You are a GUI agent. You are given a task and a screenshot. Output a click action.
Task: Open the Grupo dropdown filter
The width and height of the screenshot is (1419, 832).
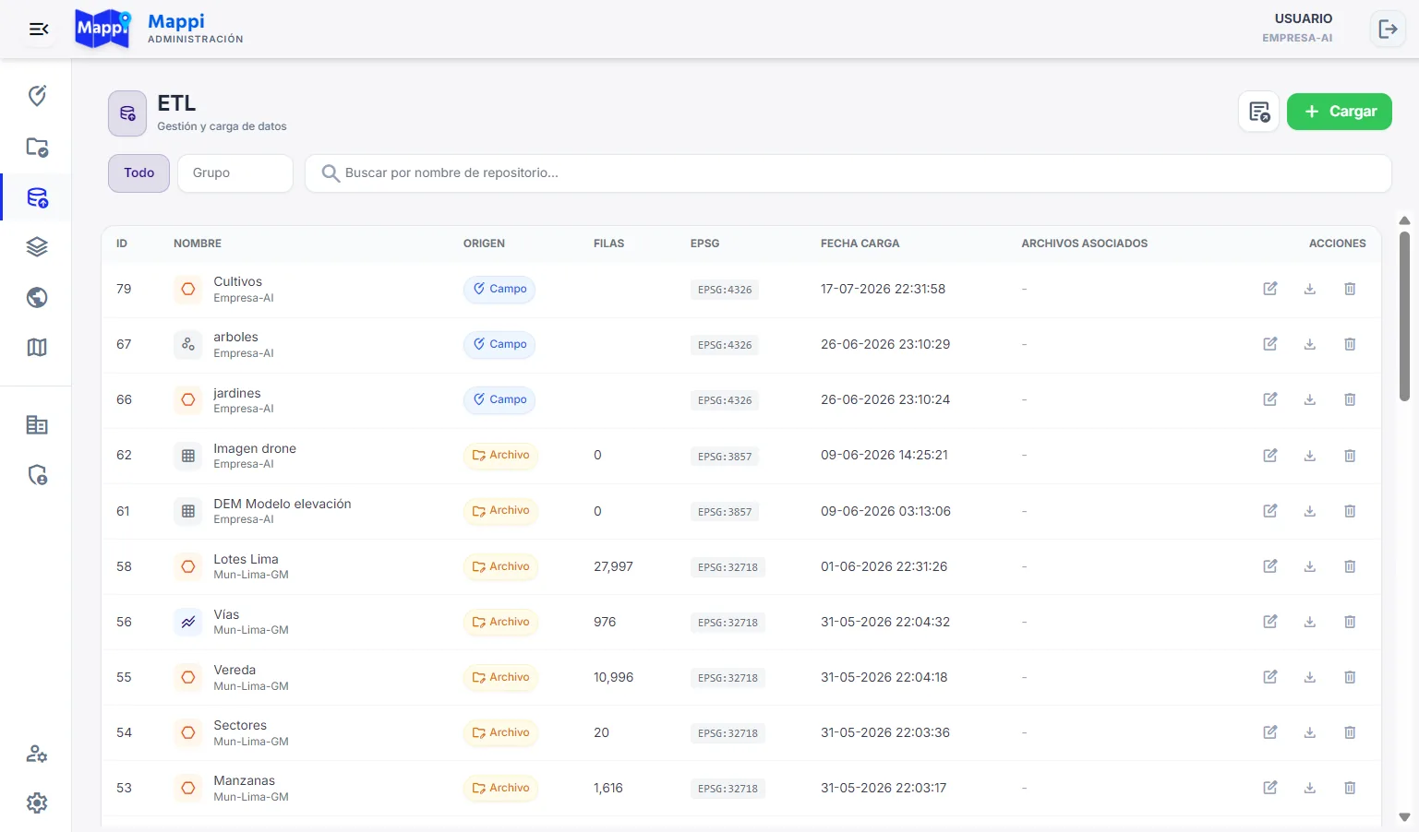tap(235, 173)
